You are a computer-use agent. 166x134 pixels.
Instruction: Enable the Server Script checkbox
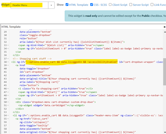(x=131, y=5)
